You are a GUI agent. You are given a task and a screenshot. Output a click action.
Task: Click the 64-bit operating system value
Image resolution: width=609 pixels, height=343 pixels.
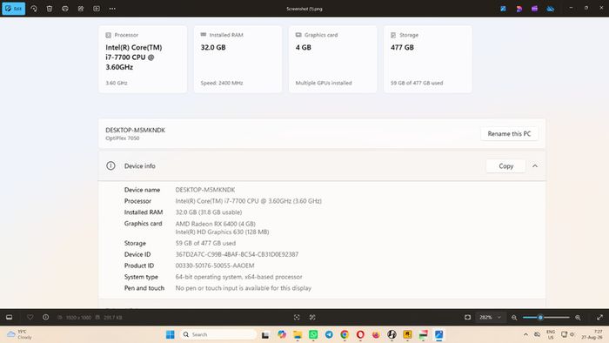coord(239,277)
